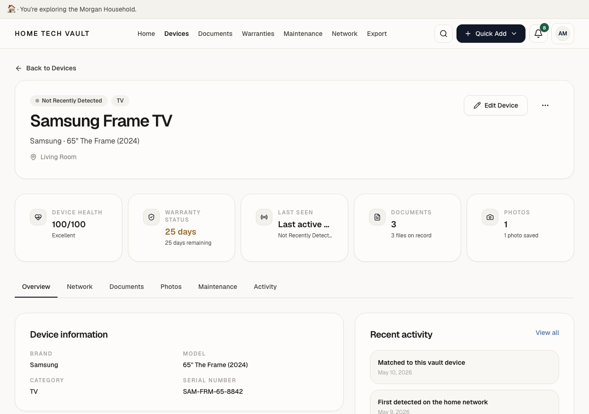
Task: Click View all in Recent activity
Action: (x=547, y=333)
